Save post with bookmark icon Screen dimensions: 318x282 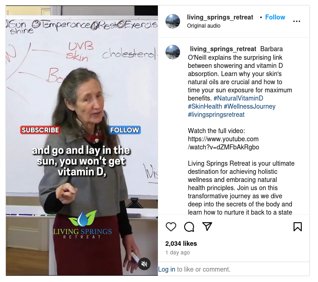pyautogui.click(x=298, y=227)
